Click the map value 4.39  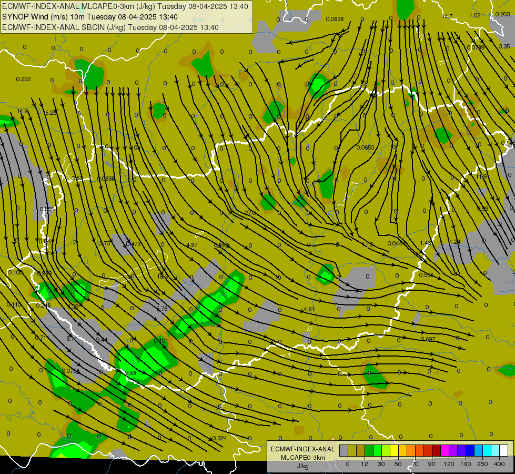coord(73,307)
